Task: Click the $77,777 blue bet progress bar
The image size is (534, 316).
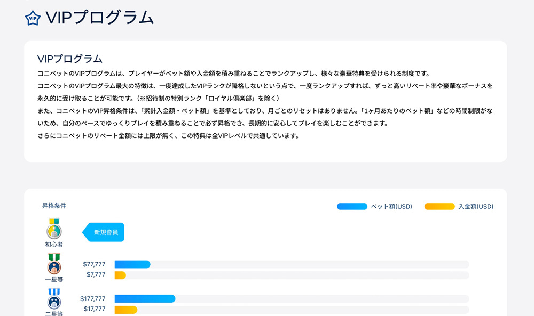Action: pyautogui.click(x=132, y=264)
